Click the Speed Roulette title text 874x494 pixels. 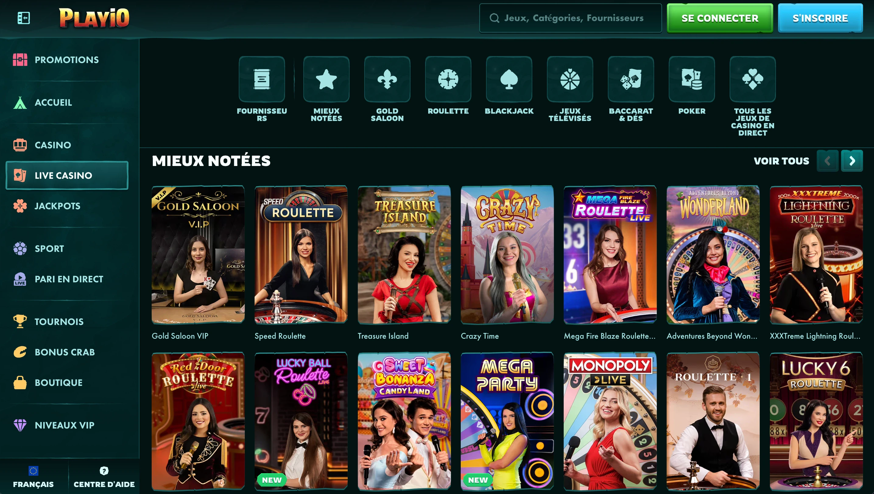[x=280, y=336]
